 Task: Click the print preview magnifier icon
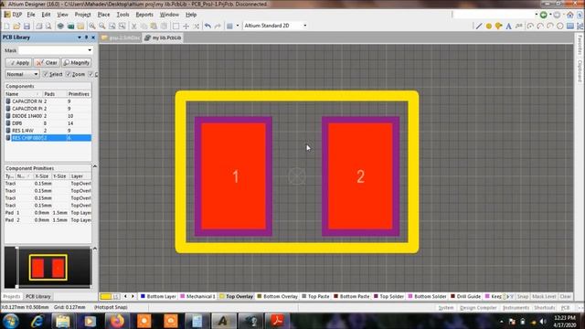pyautogui.click(x=48, y=27)
